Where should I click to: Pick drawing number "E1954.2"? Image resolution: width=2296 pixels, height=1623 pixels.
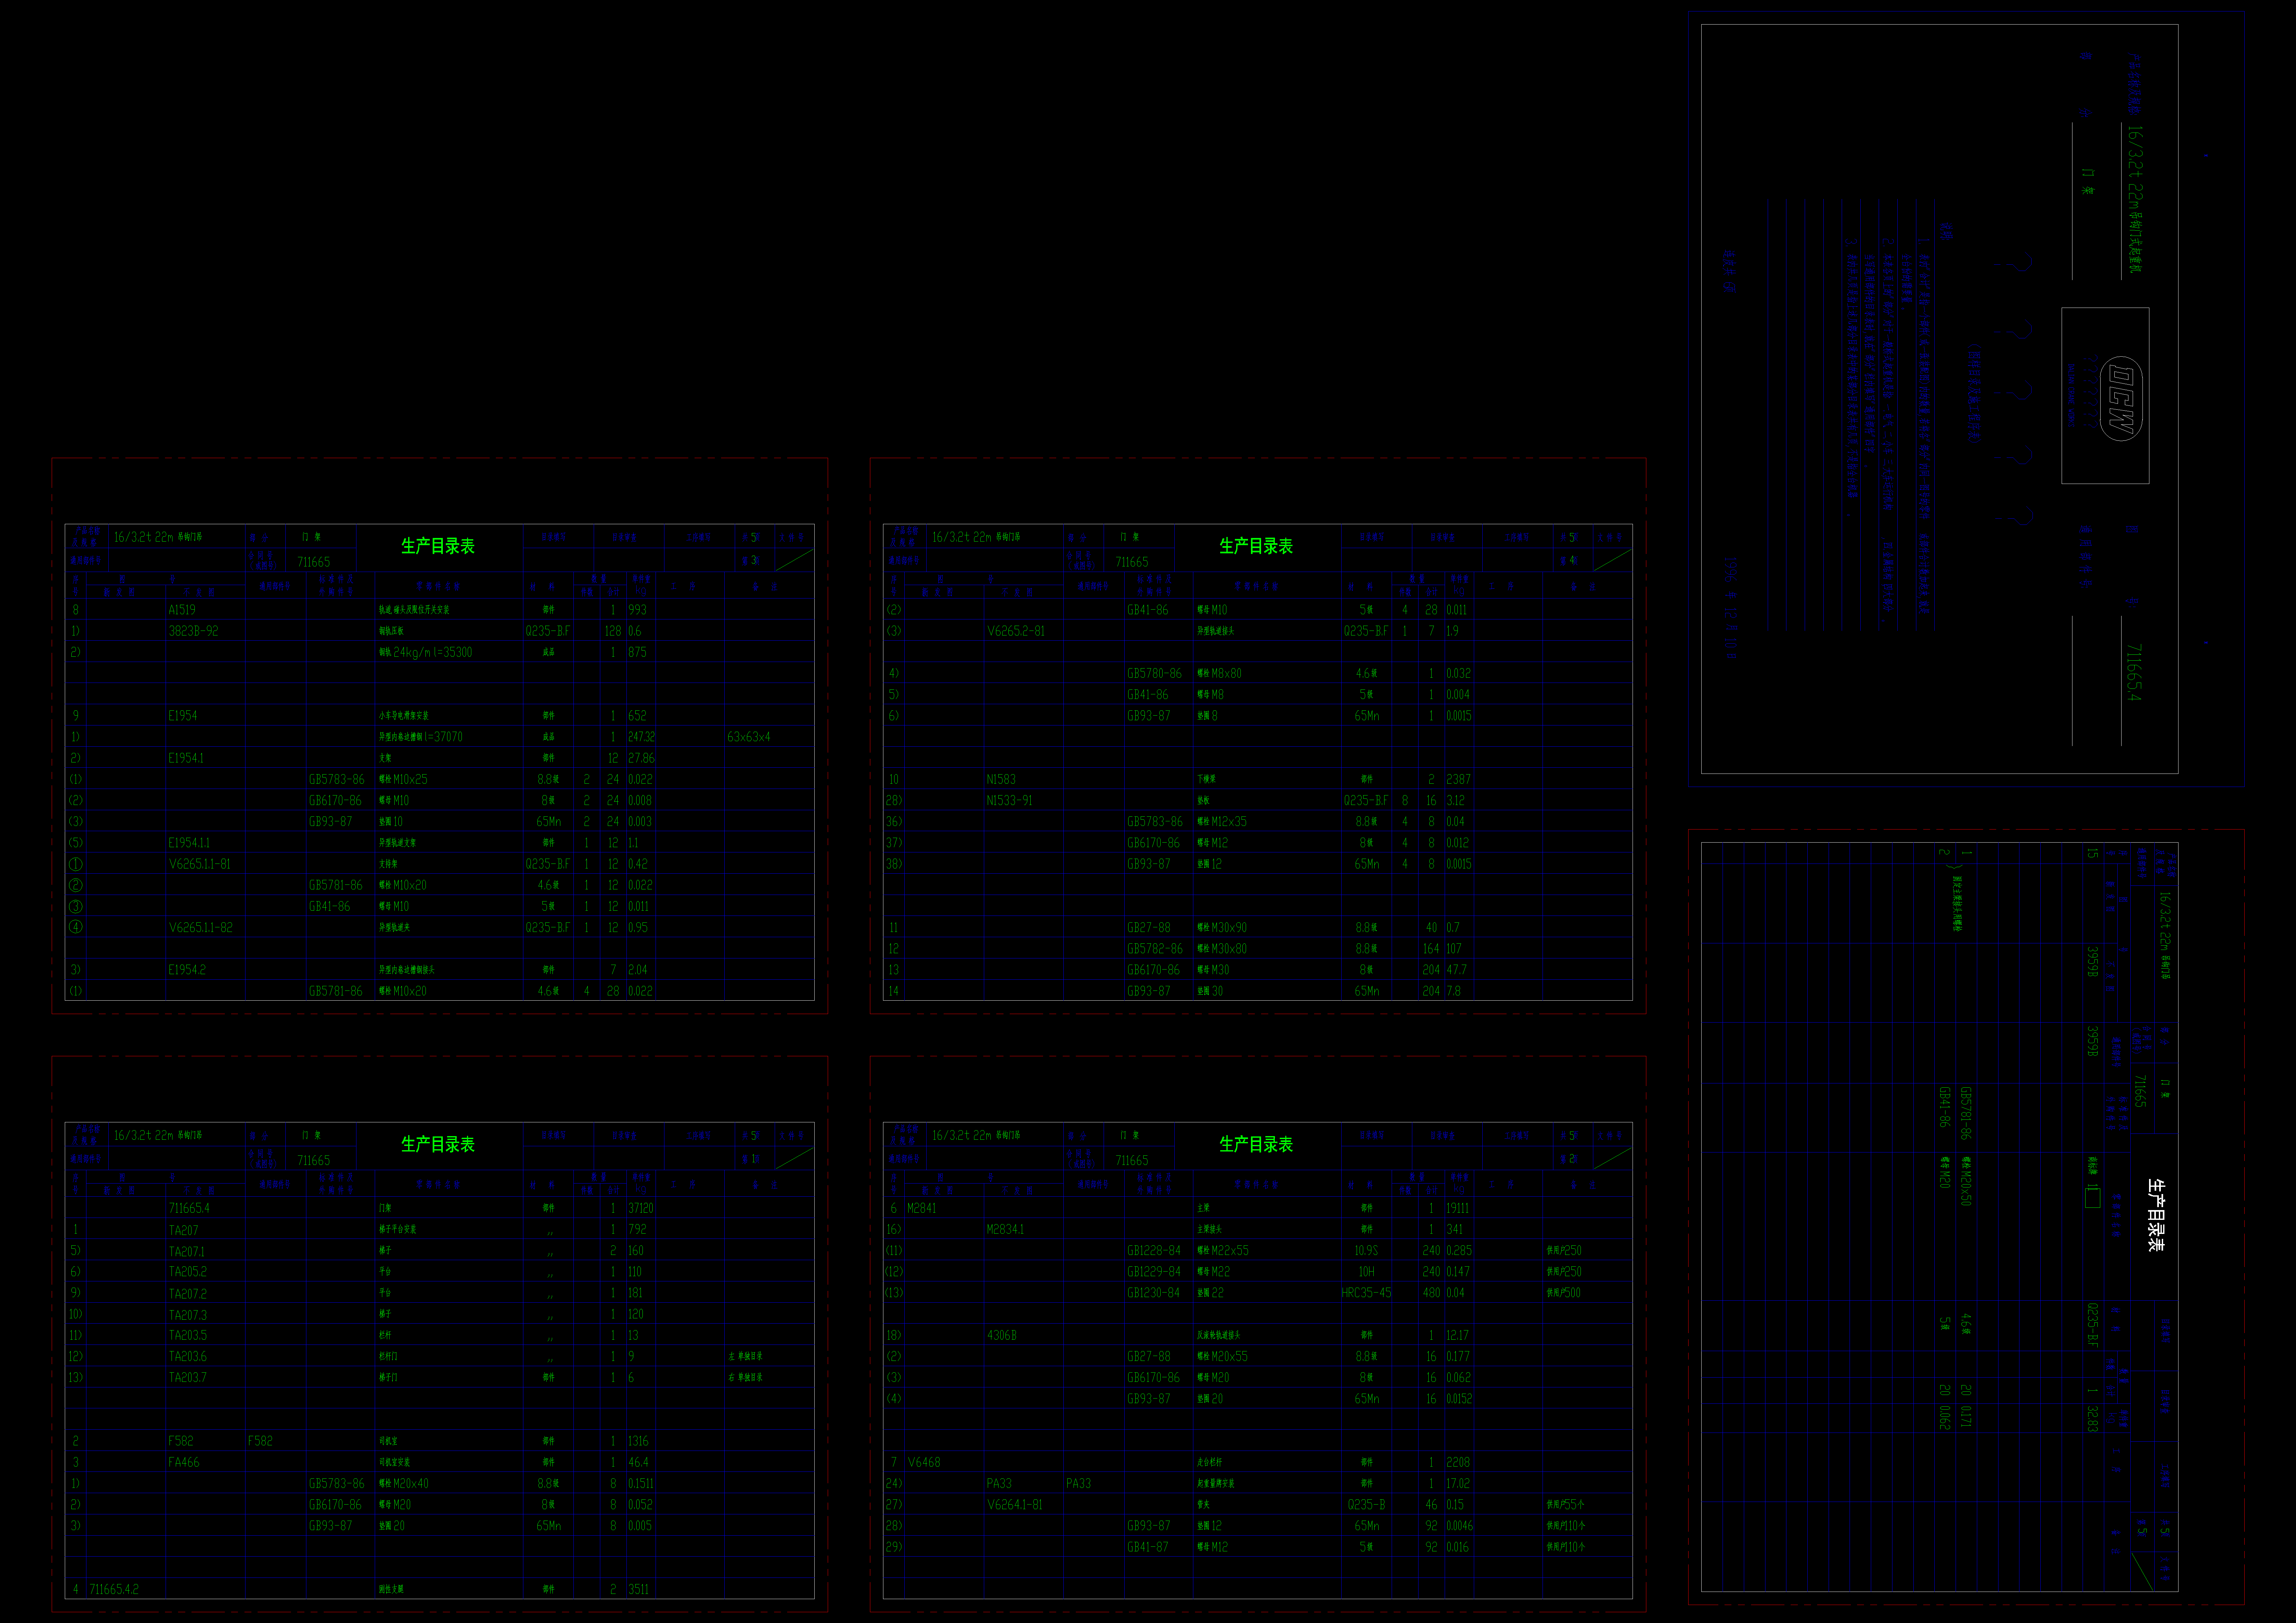[187, 970]
